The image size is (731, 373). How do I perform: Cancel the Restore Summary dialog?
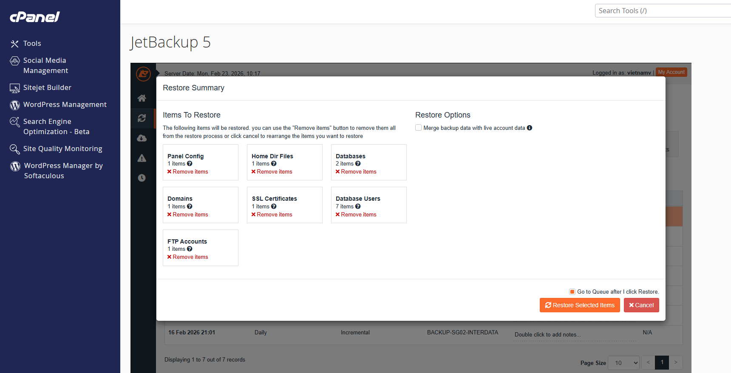point(641,305)
